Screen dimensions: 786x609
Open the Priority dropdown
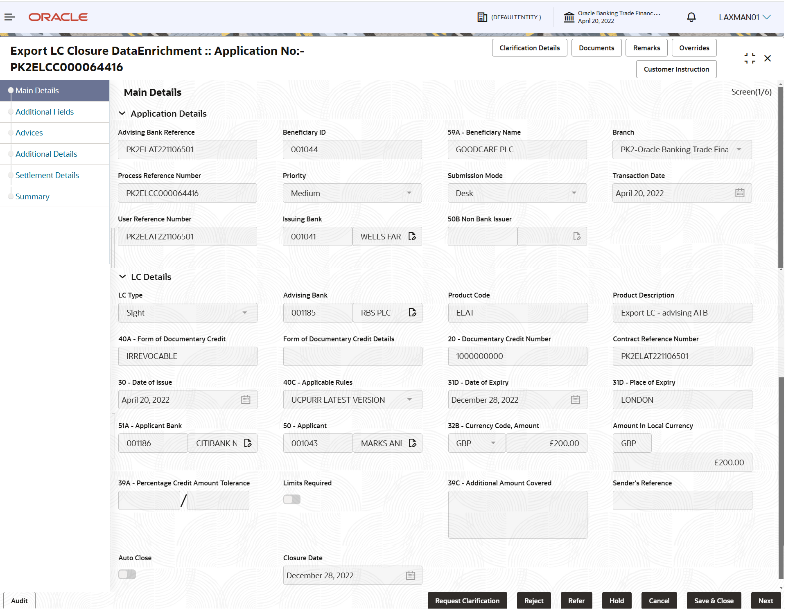[409, 193]
